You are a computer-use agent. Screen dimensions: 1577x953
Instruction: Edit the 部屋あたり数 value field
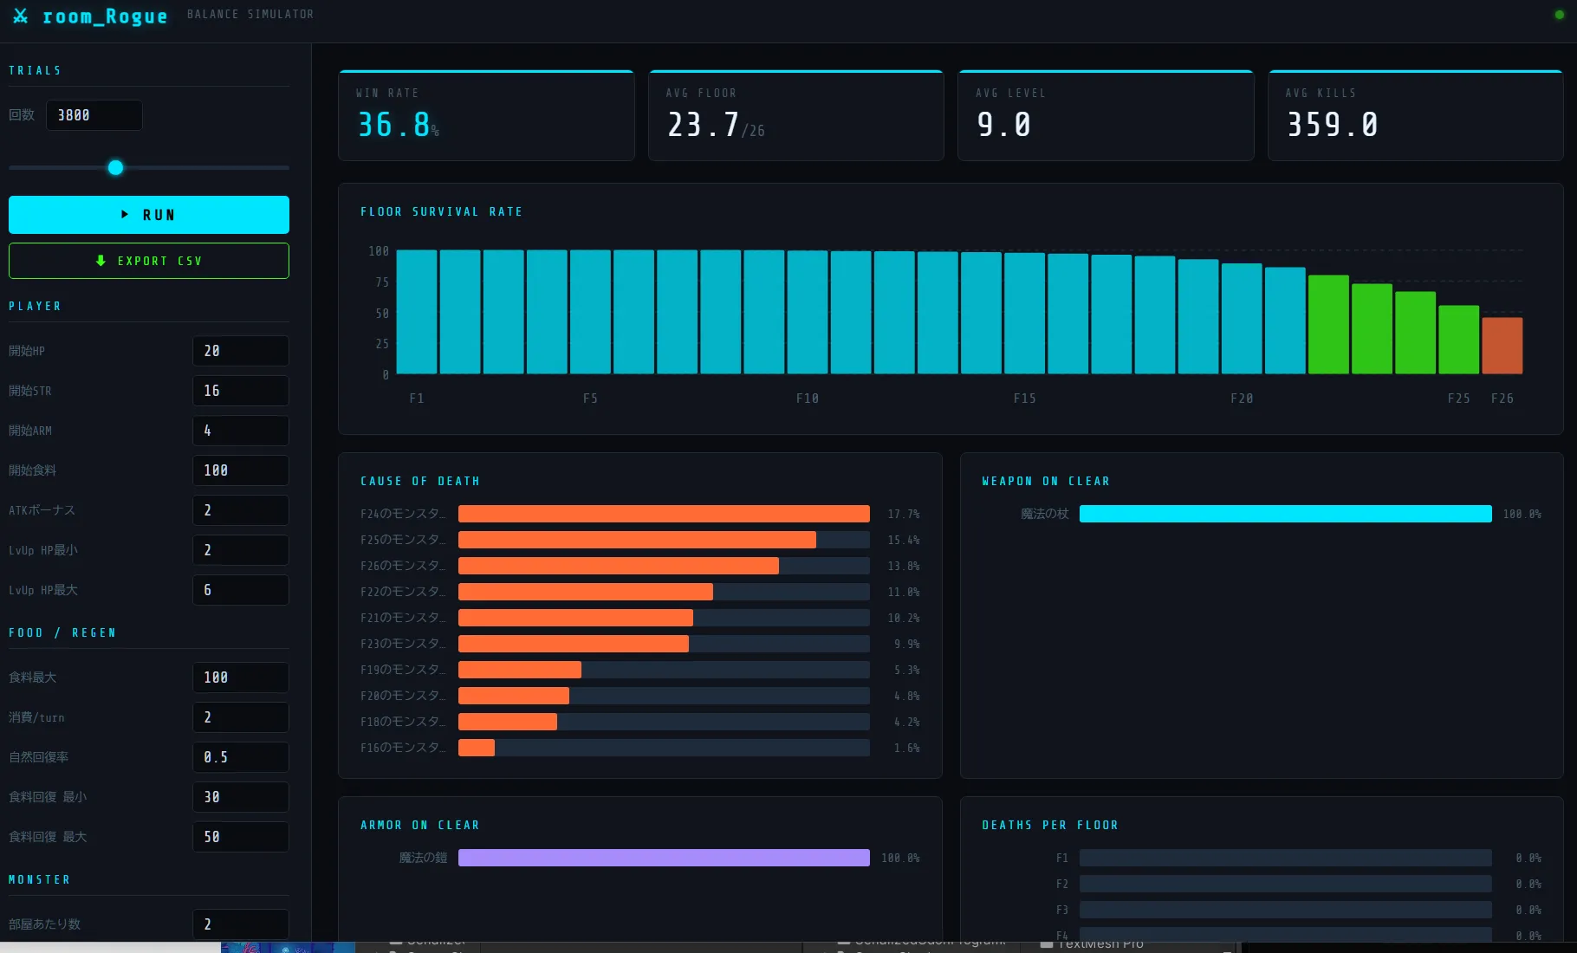click(x=240, y=924)
